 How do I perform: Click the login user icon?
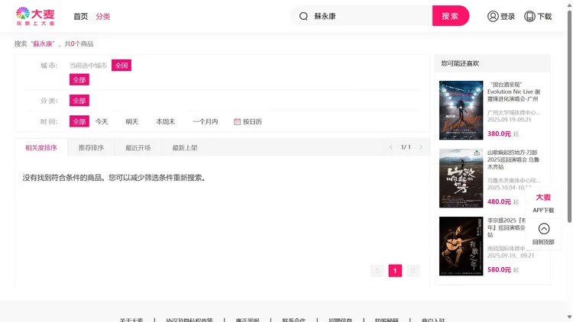click(x=493, y=16)
